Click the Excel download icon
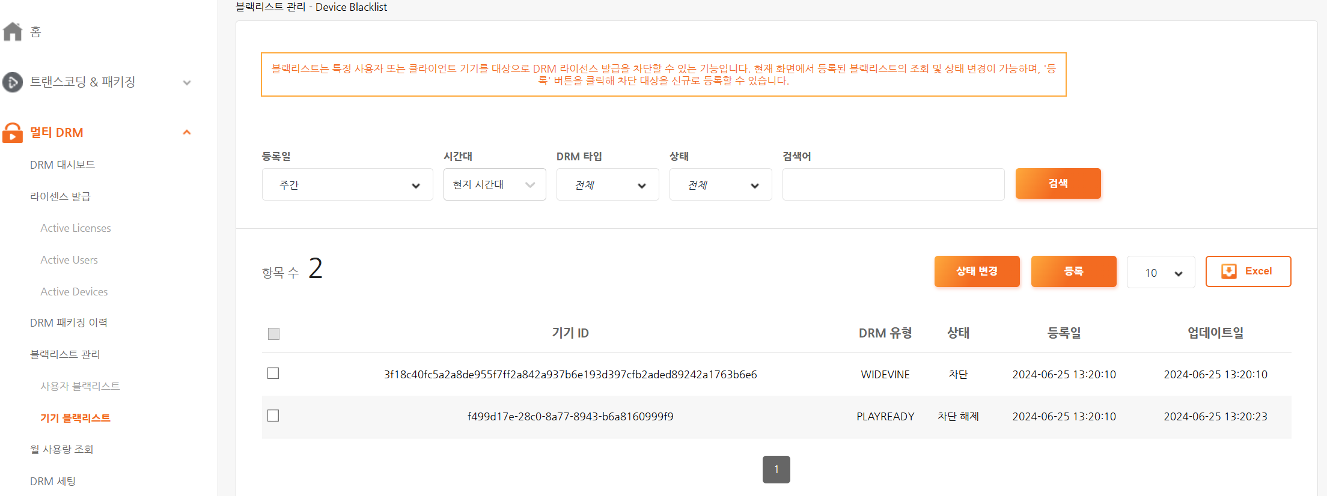This screenshot has width=1327, height=496. (1229, 271)
